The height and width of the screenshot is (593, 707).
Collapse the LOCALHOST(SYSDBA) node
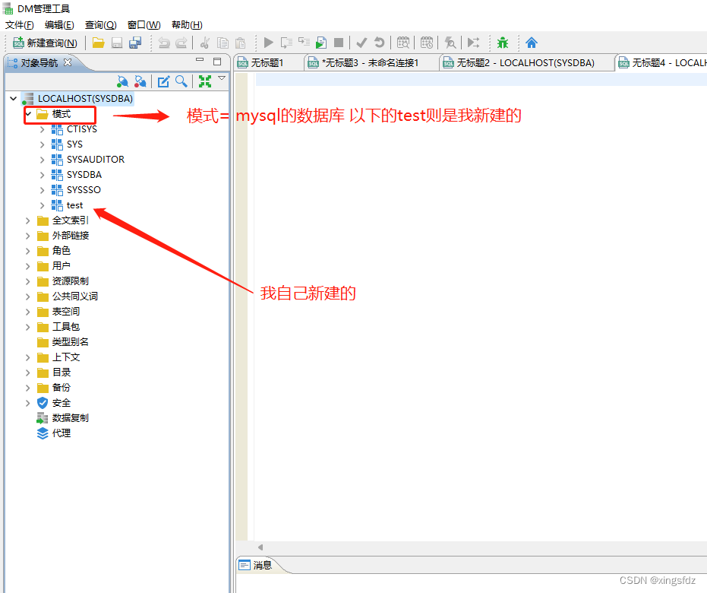point(14,98)
